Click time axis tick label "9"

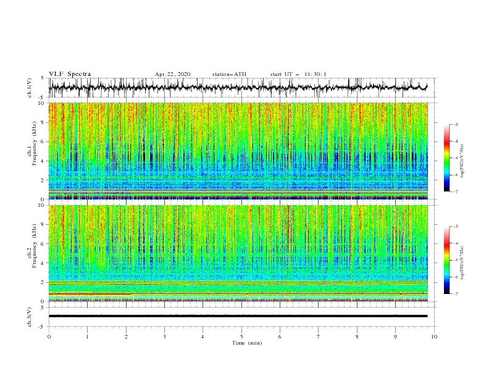point(395,337)
